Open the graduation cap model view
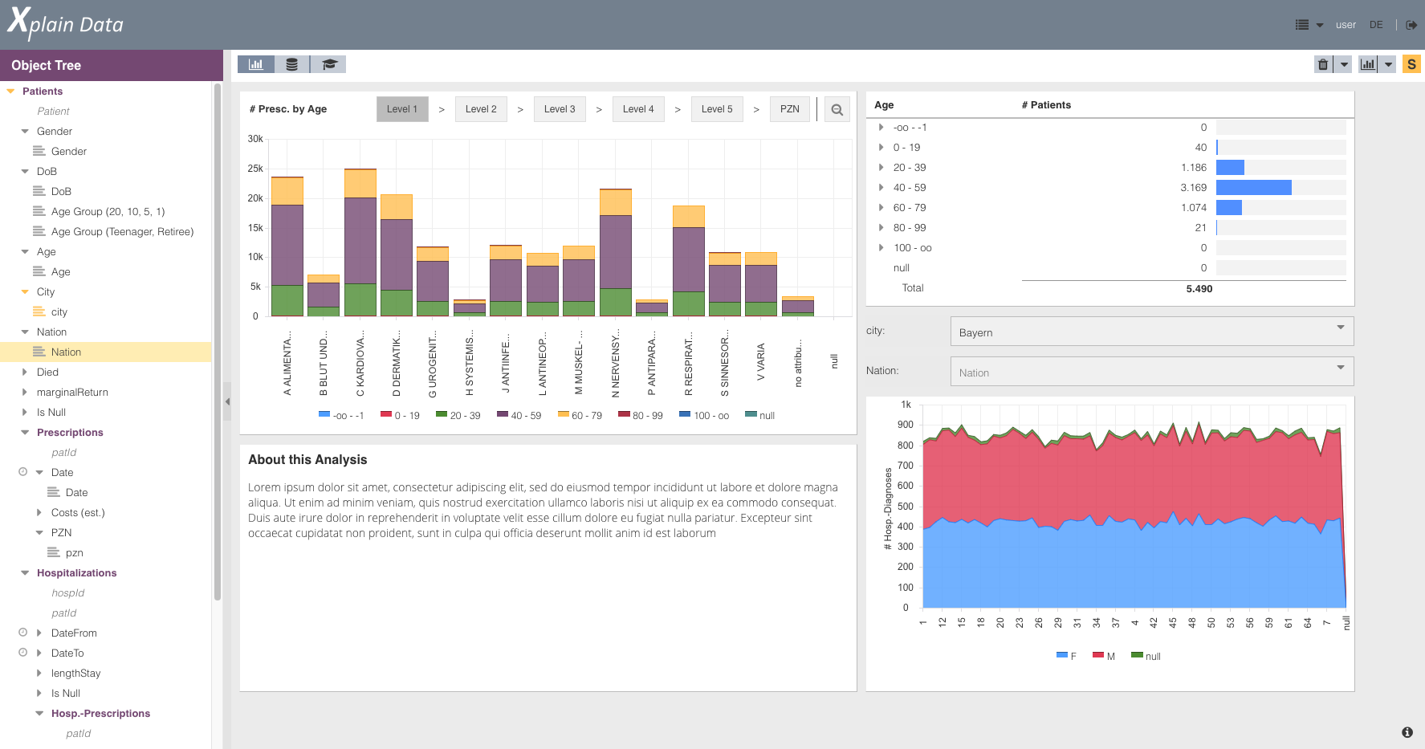Viewport: 1425px width, 749px height. click(x=328, y=64)
